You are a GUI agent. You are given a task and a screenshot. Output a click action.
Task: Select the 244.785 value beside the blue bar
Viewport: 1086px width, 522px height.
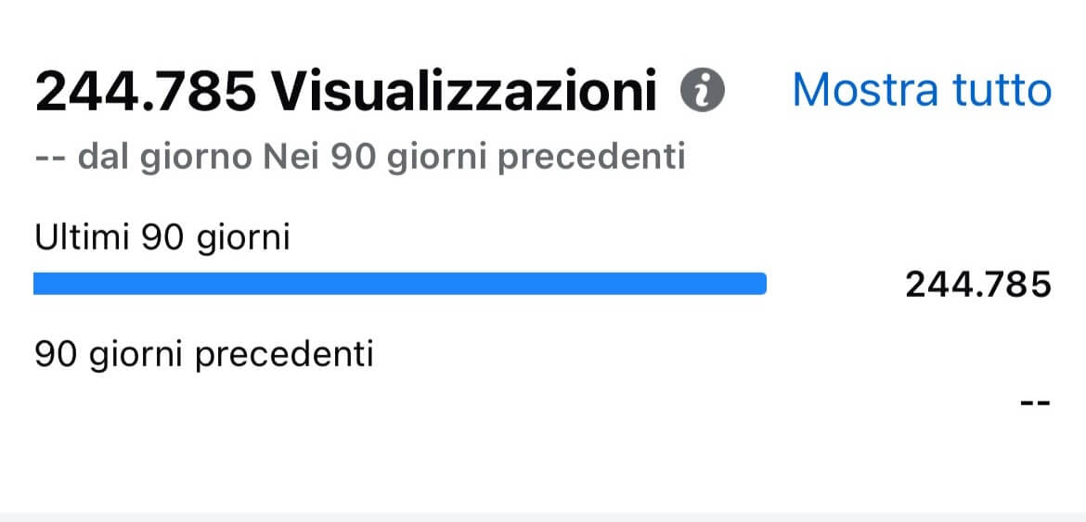click(x=978, y=285)
